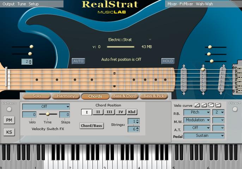Click the middle pickup with the knob
The image size is (242, 169).
point(203,80)
